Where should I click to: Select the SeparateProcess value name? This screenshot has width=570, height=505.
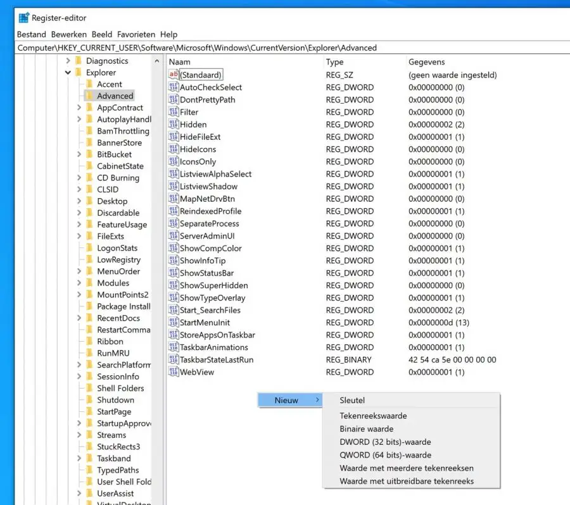[210, 223]
